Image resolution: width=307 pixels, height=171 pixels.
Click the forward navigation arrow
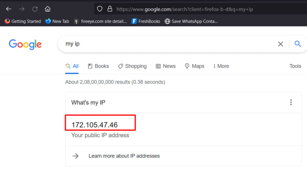point(22,9)
